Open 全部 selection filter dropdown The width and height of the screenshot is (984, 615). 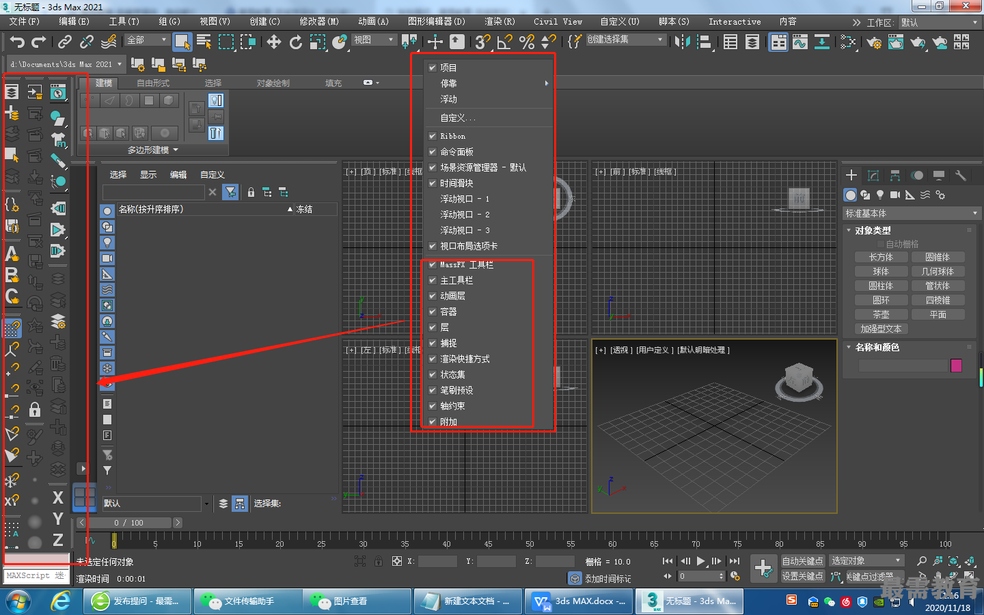146,40
